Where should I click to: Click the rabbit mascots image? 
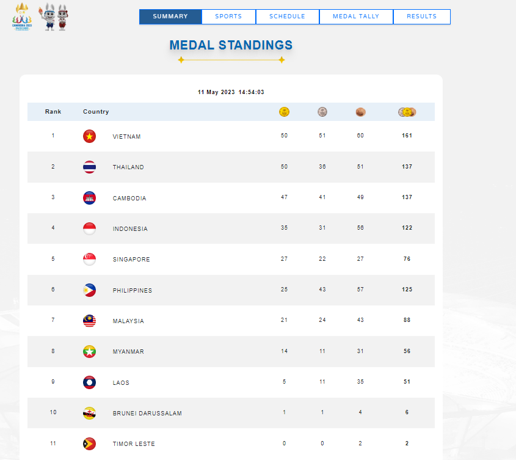tap(53, 16)
